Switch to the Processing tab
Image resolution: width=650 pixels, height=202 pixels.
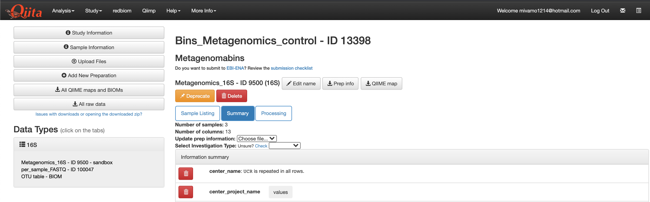coord(274,113)
